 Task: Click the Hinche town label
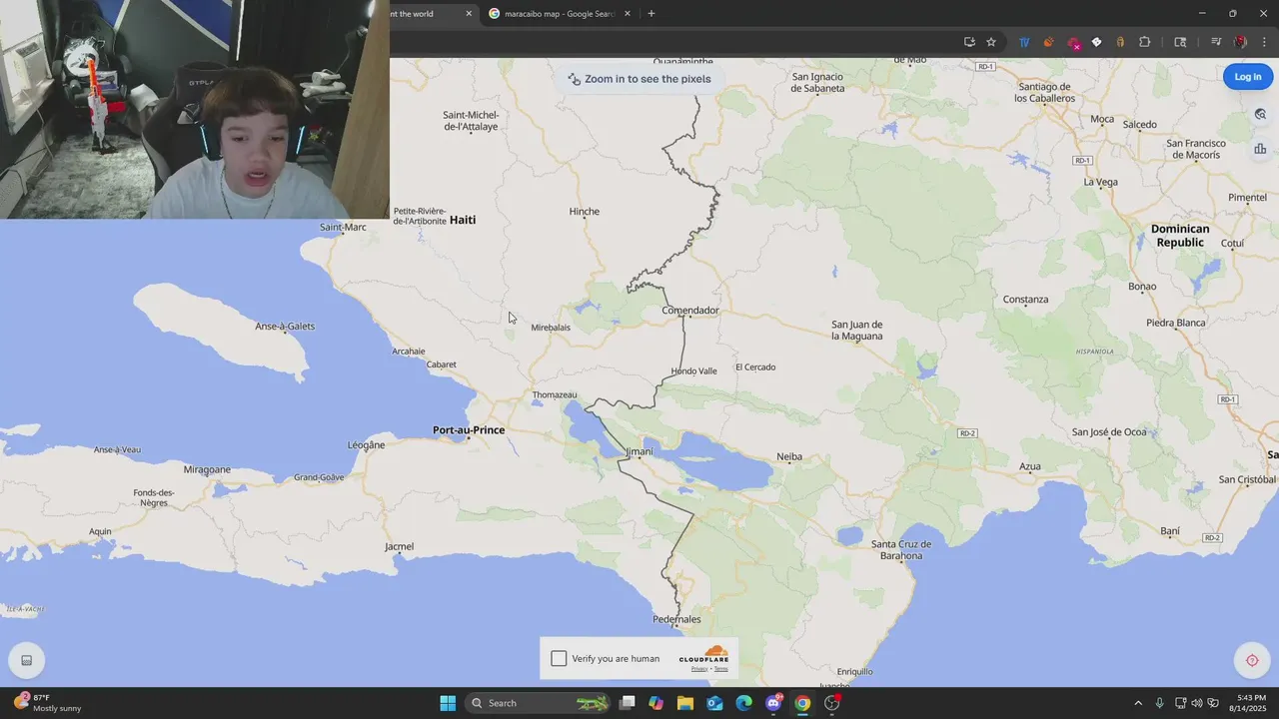[585, 212]
